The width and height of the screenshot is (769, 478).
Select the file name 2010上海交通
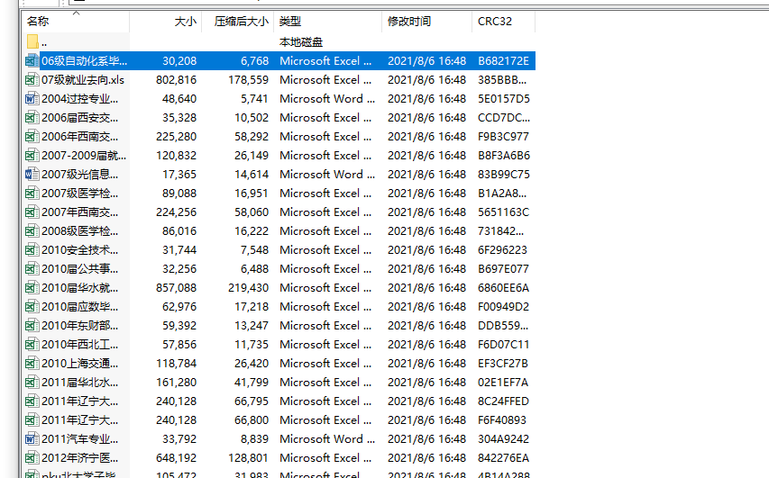pyautogui.click(x=79, y=364)
